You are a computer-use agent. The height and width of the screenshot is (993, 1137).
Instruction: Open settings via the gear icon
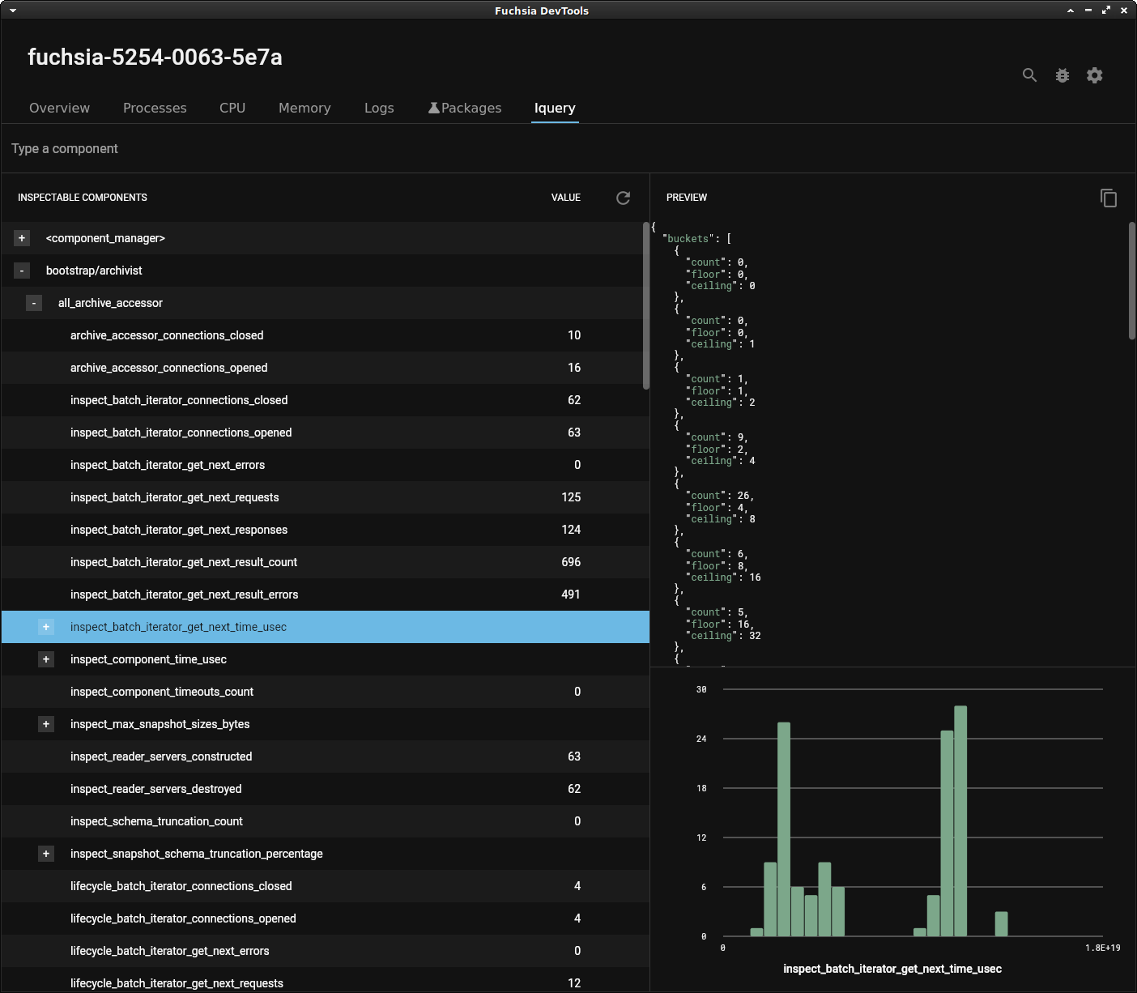pyautogui.click(x=1095, y=75)
